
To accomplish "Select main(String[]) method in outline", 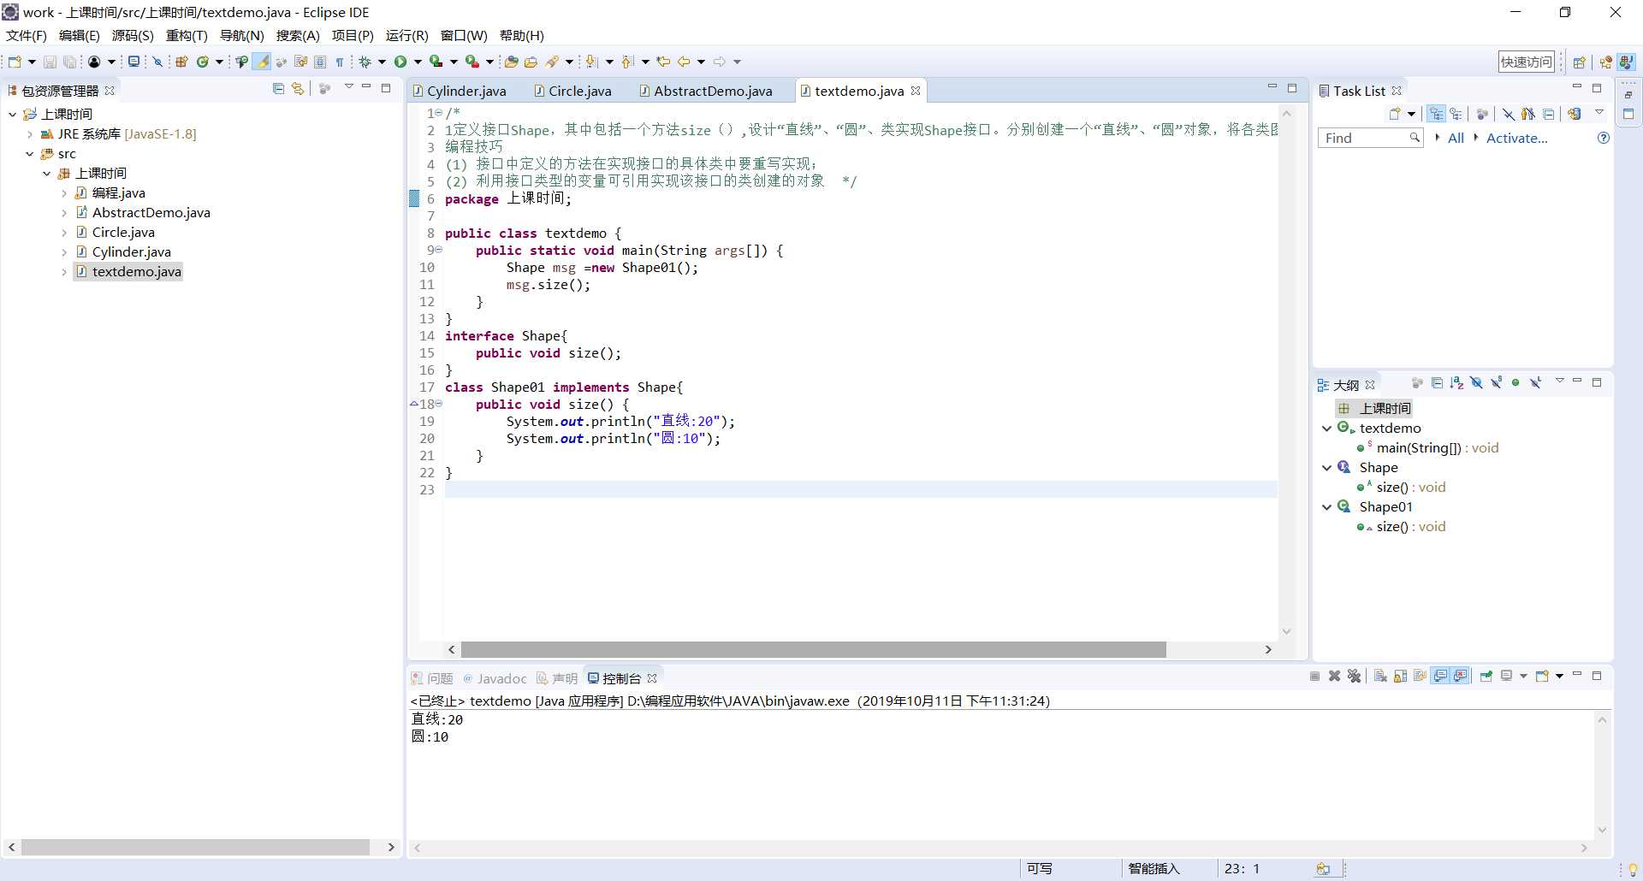I will [x=1427, y=448].
